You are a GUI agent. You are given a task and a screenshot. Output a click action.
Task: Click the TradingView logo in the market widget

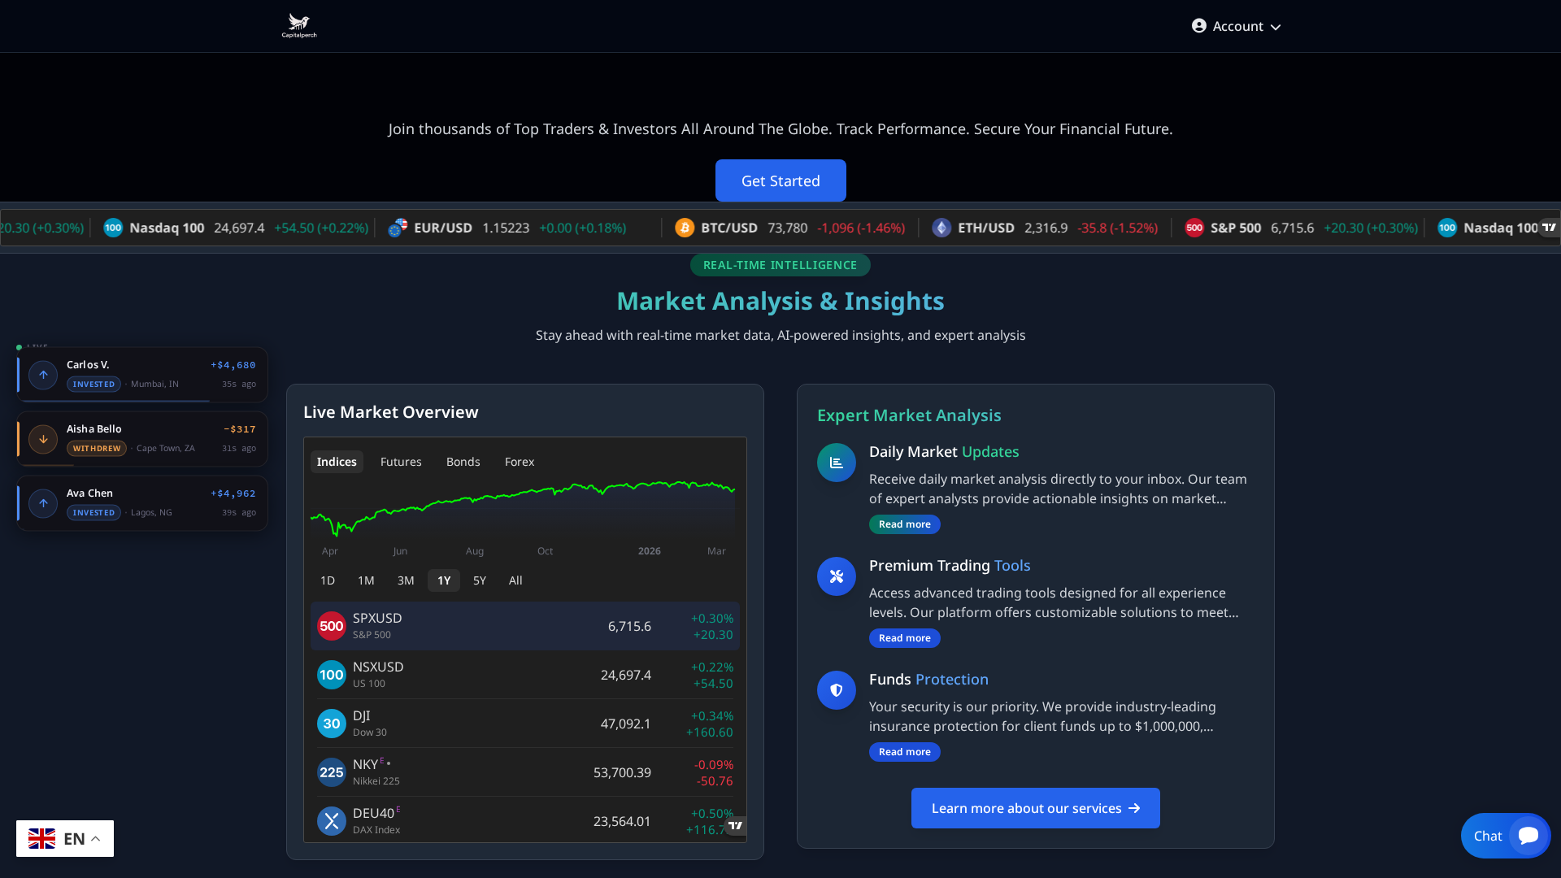pyautogui.click(x=736, y=825)
